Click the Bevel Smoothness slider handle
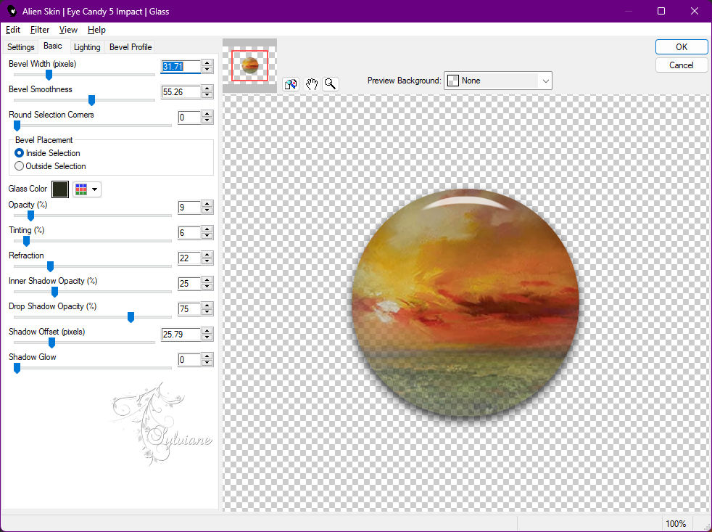This screenshot has height=532, width=712. click(x=91, y=100)
